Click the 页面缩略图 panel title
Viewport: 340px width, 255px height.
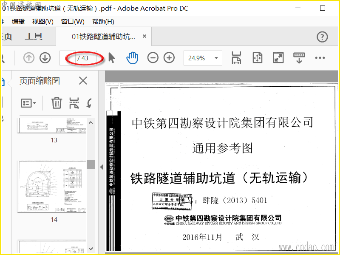pyautogui.click(x=40, y=81)
